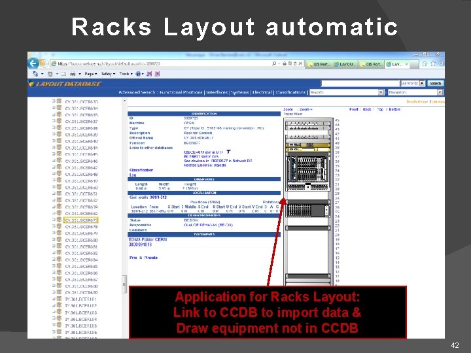Open Classifications in the navigation bar
Image resolution: width=471 pixels, height=353 pixels.
(290, 92)
